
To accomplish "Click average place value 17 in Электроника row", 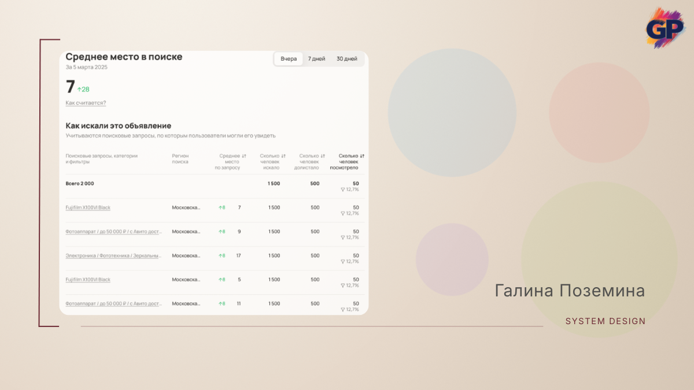I will [x=238, y=255].
